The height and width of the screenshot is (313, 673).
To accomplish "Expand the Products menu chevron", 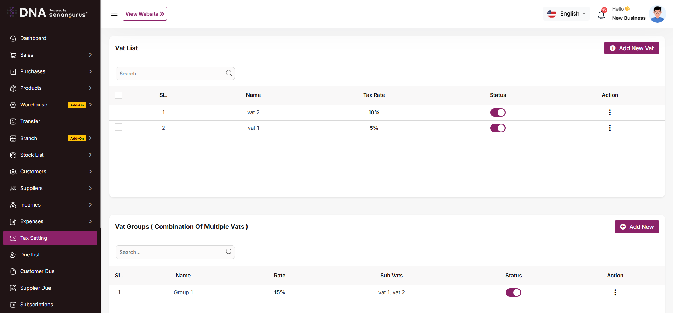I will tap(90, 88).
